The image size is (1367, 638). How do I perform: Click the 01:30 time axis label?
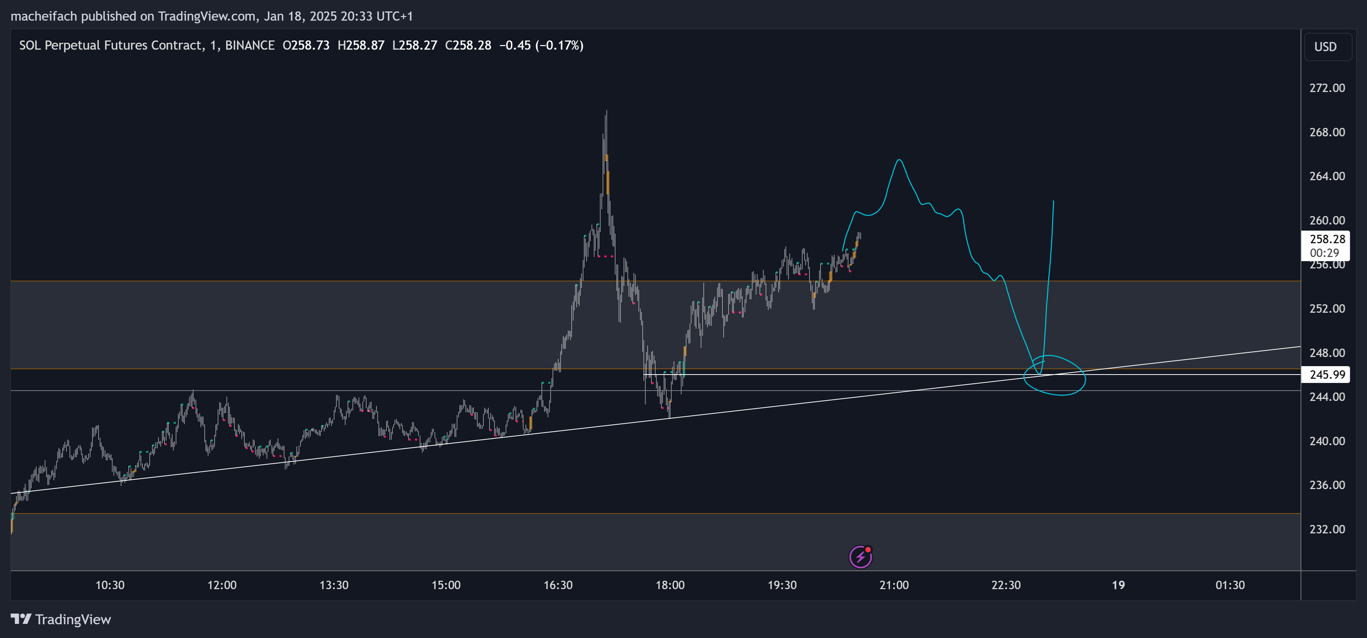[x=1230, y=585]
